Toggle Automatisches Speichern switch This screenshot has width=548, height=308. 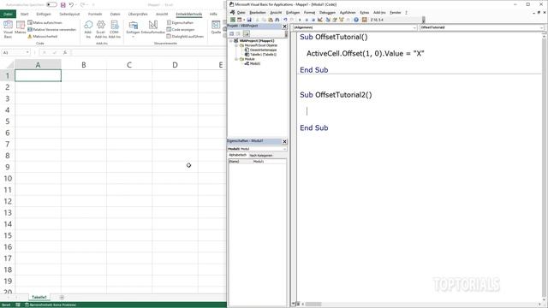point(51,5)
